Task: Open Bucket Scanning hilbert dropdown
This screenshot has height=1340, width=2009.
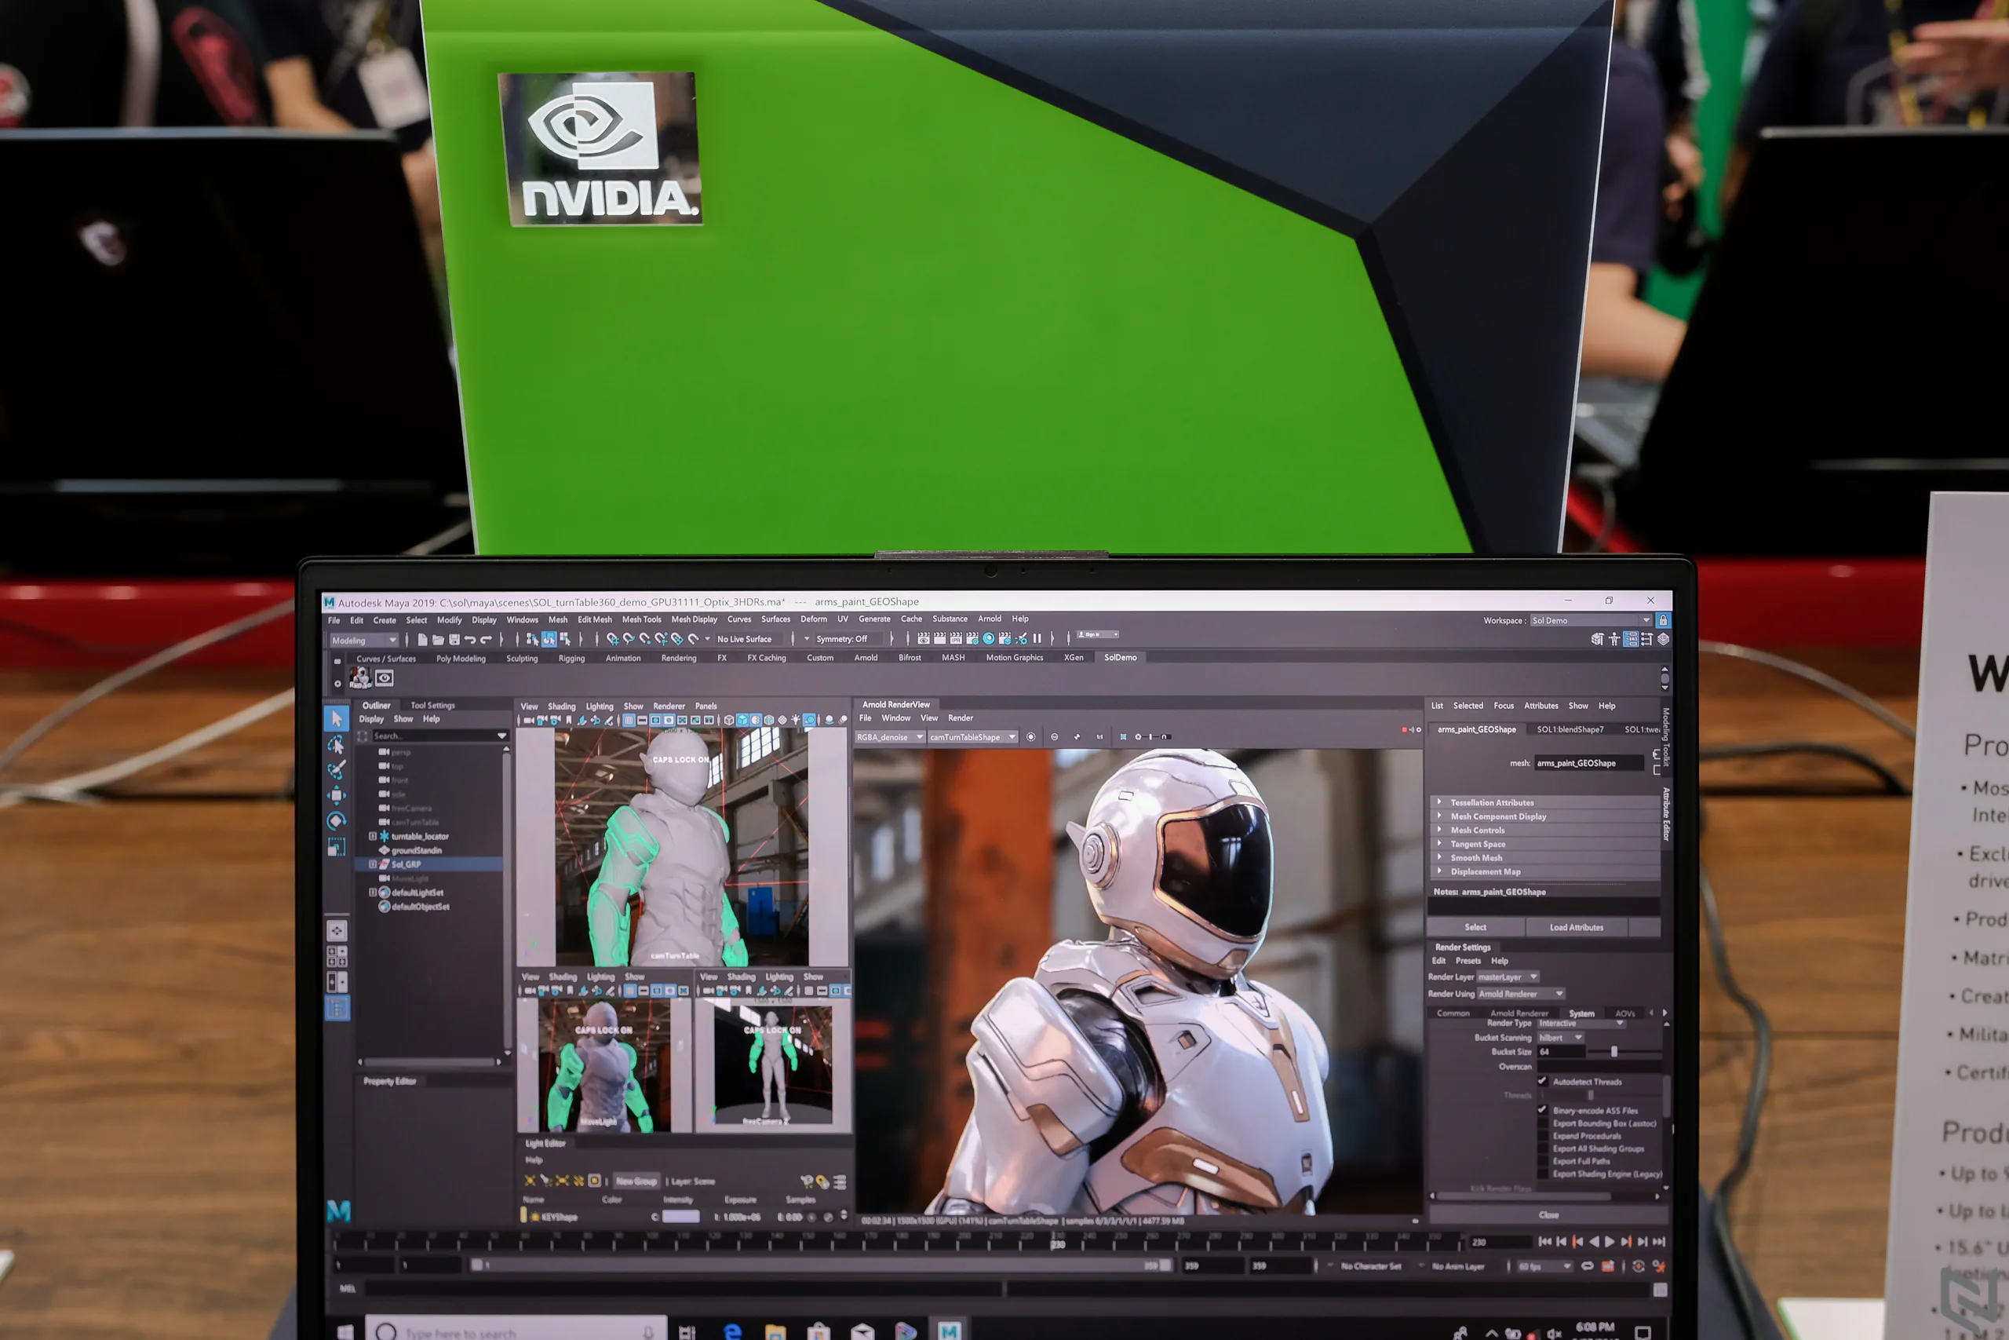Action: pos(1561,1038)
